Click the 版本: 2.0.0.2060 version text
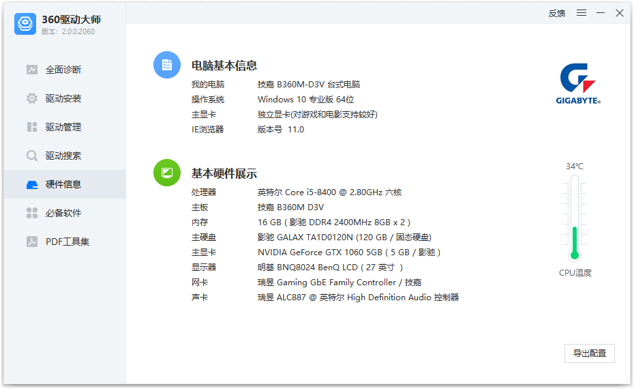The image size is (634, 389). 68,31
